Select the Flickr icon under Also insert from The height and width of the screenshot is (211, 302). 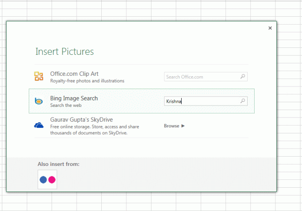[47, 179]
